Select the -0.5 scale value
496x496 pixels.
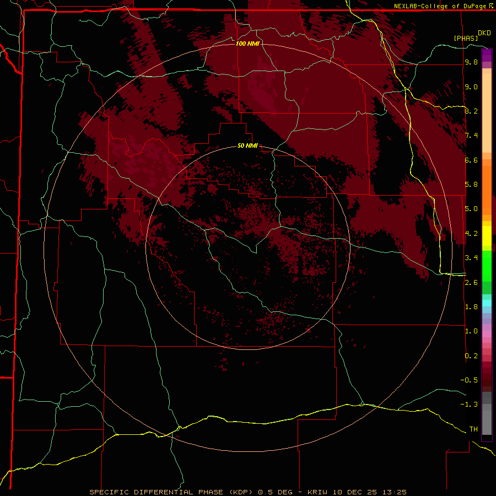click(469, 380)
